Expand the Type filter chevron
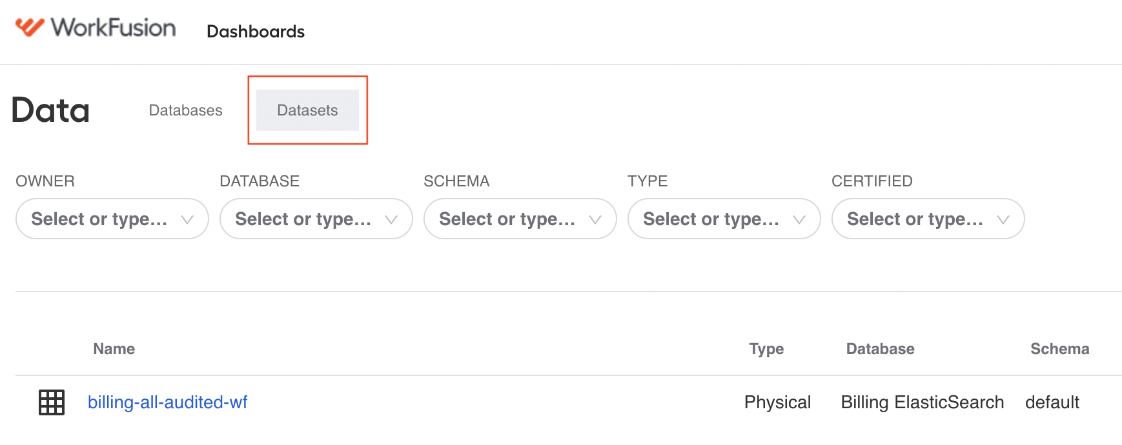This screenshot has height=445, width=1122. coord(799,219)
